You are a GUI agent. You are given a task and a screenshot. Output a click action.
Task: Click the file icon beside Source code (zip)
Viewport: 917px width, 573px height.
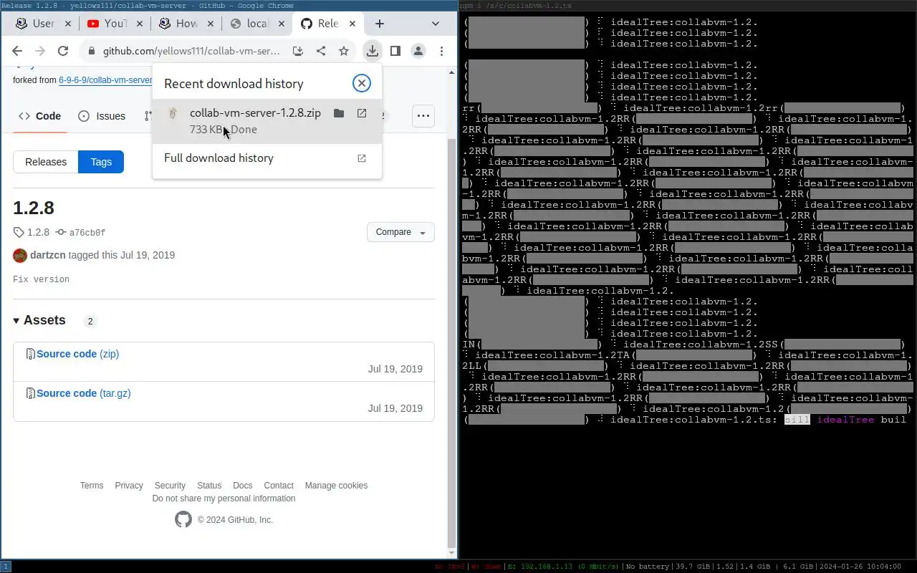[31, 354]
